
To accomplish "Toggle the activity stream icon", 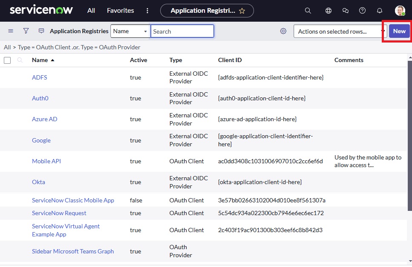I will point(41,31).
